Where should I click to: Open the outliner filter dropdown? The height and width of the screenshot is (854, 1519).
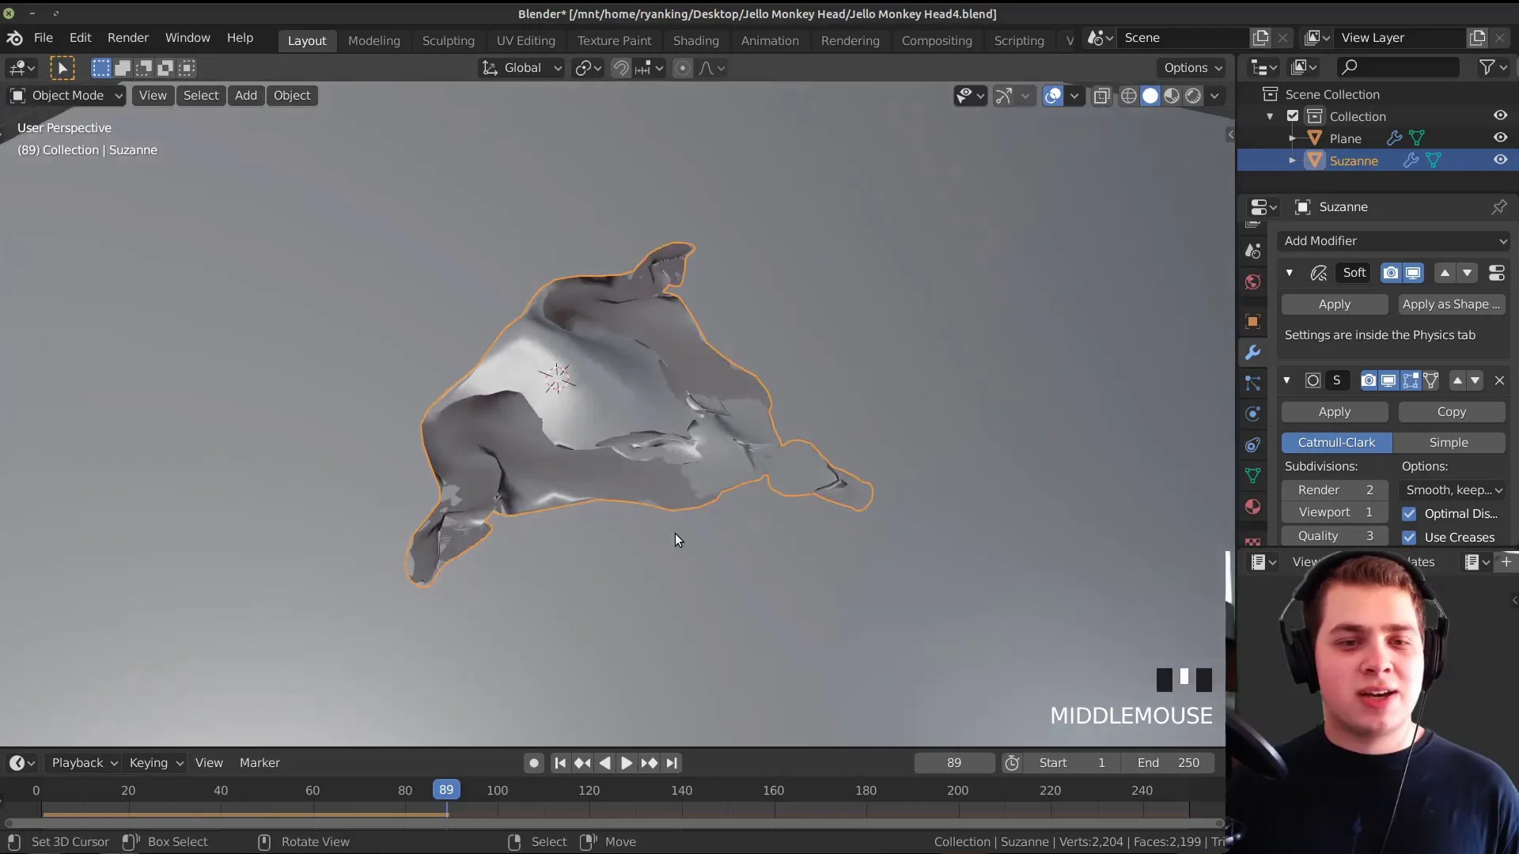(1493, 68)
